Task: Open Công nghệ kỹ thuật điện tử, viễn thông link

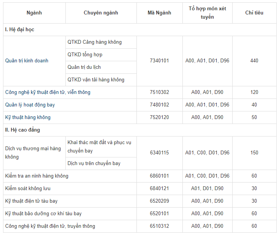Action: [x=48, y=92]
